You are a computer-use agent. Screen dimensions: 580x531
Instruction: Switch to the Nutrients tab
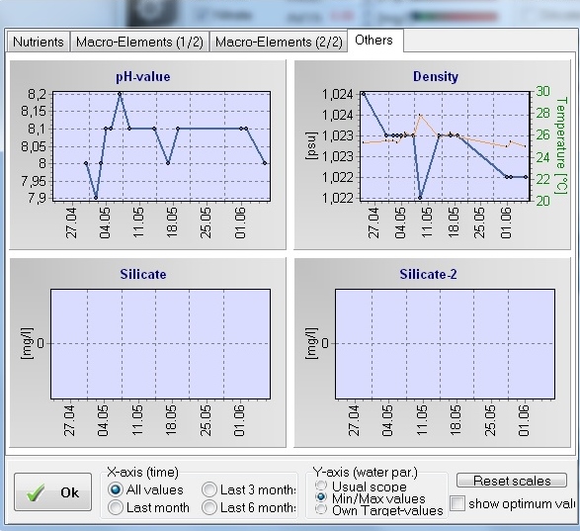39,42
